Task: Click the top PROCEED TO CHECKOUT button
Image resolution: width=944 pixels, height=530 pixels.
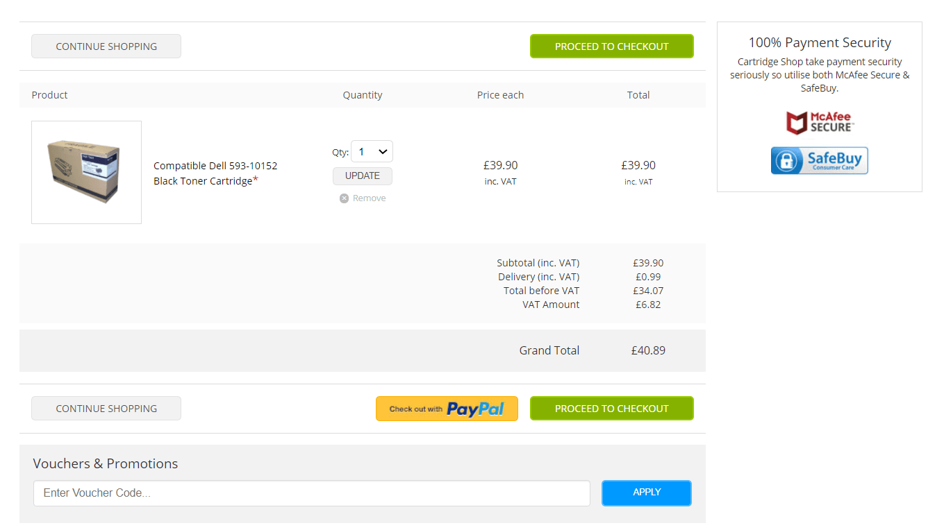Action: point(611,46)
